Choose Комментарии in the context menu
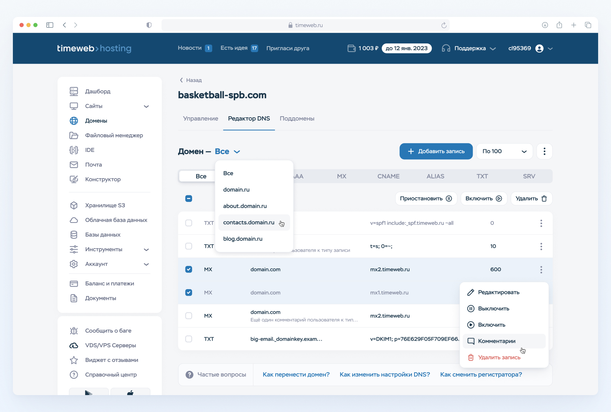This screenshot has width=611, height=412. click(x=504, y=341)
